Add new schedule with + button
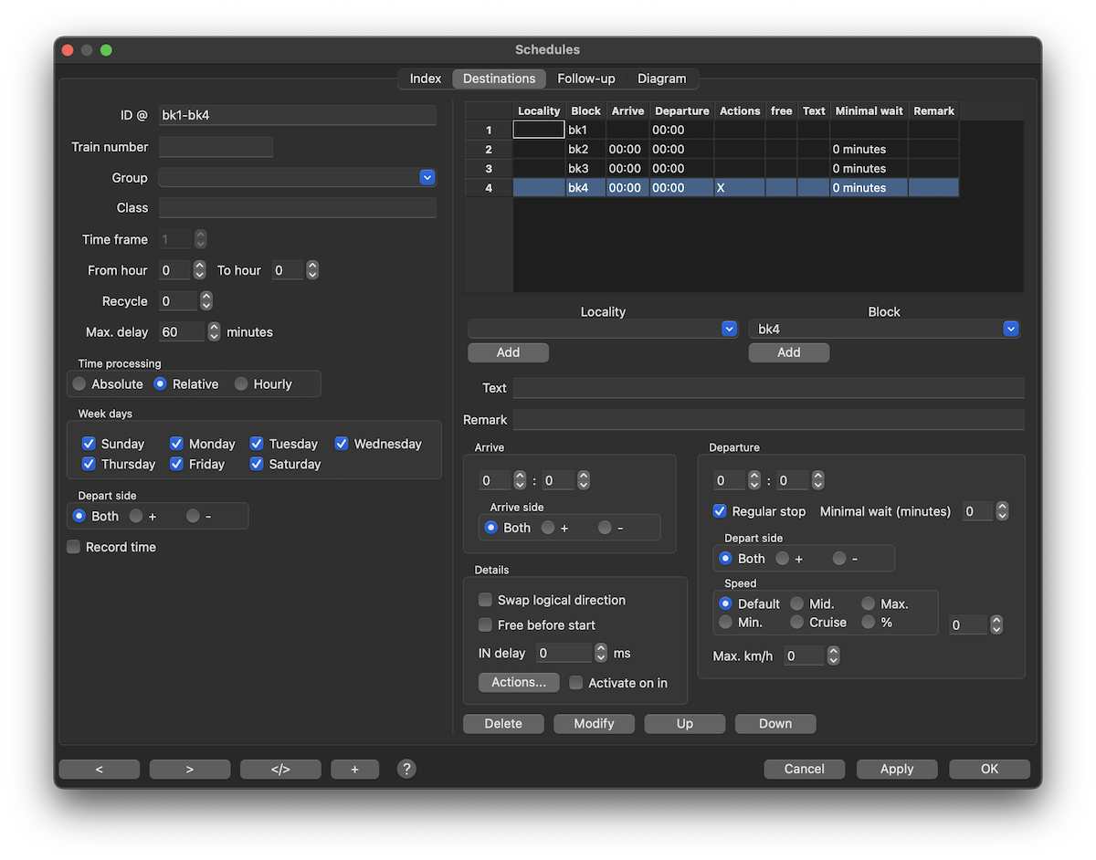The image size is (1096, 860). tap(354, 769)
